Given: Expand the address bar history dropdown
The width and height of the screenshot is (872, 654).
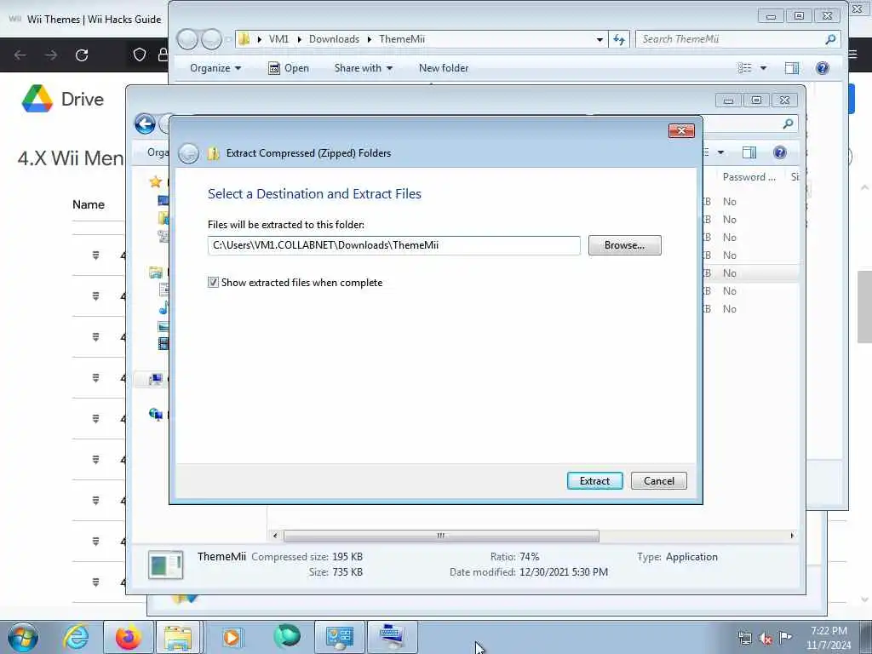Looking at the screenshot, I should tap(599, 39).
